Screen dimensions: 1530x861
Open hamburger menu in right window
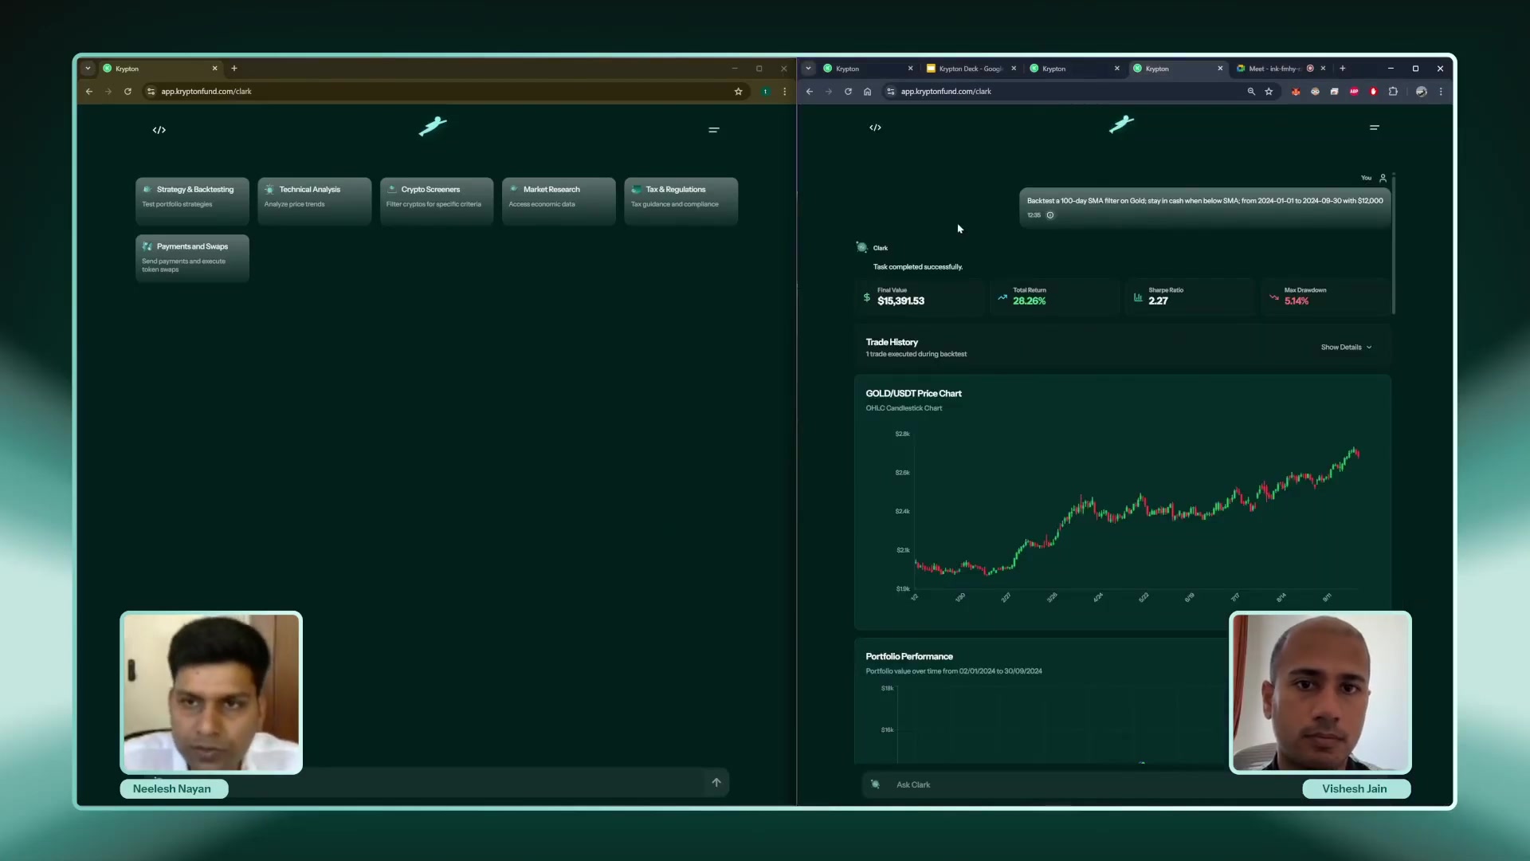click(1375, 128)
